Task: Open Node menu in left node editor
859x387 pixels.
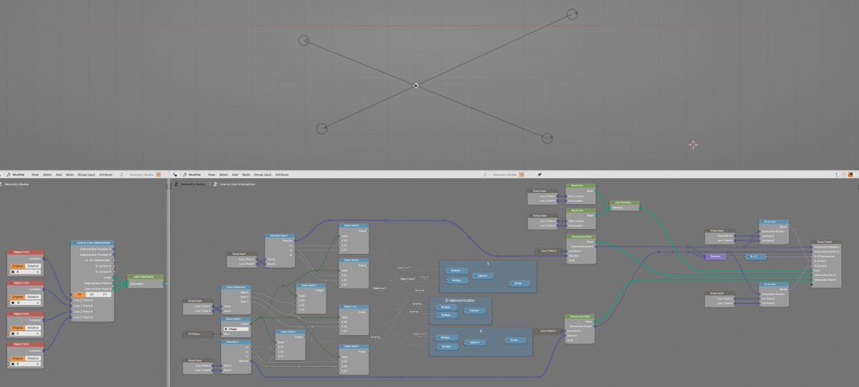Action: click(69, 175)
